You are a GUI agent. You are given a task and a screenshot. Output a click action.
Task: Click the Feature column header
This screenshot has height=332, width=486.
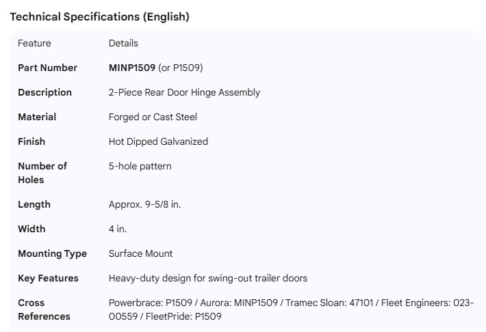point(34,43)
